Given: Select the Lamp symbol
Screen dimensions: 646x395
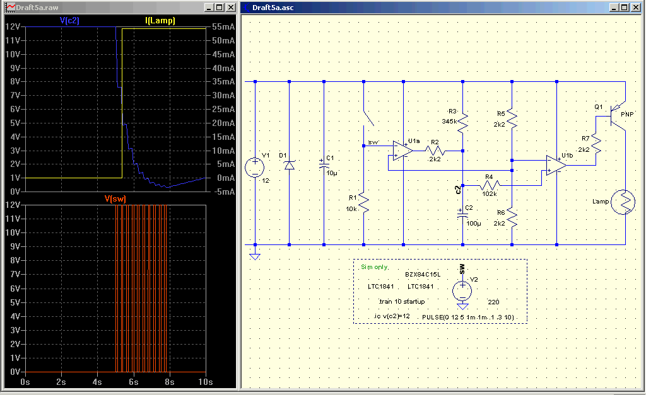Looking at the screenshot, I should [623, 202].
